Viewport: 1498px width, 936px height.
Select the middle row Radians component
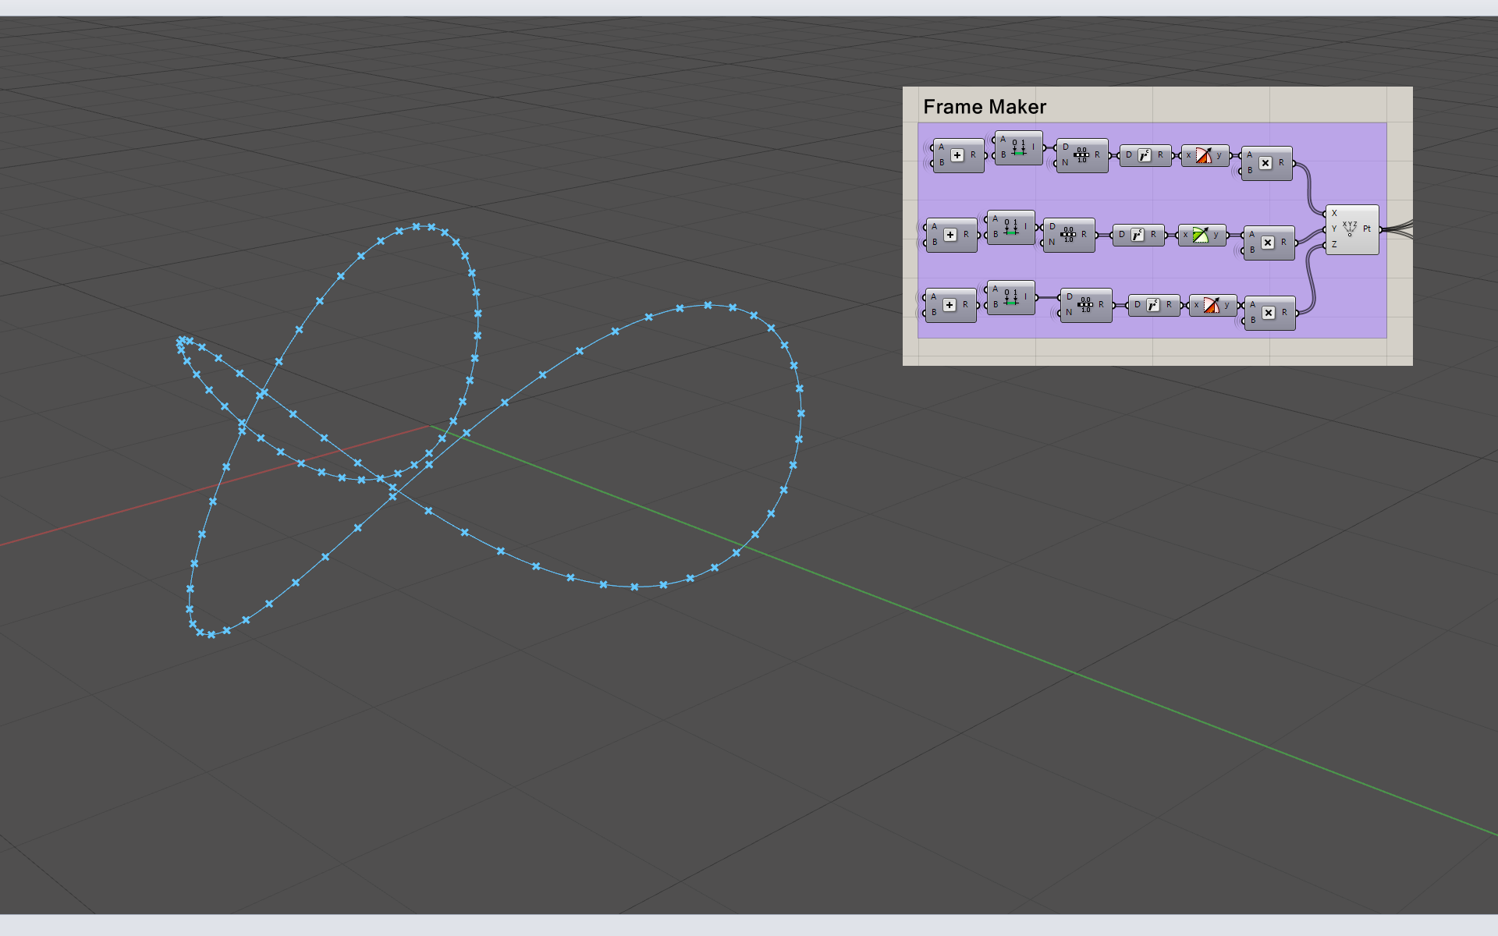[x=1138, y=235]
